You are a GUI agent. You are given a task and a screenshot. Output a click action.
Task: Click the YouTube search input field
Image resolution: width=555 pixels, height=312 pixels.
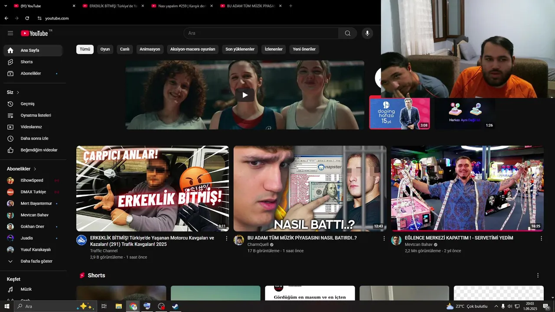(x=261, y=33)
